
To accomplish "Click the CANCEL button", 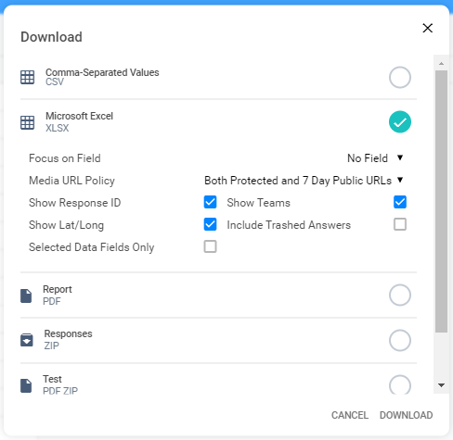I will 350,415.
